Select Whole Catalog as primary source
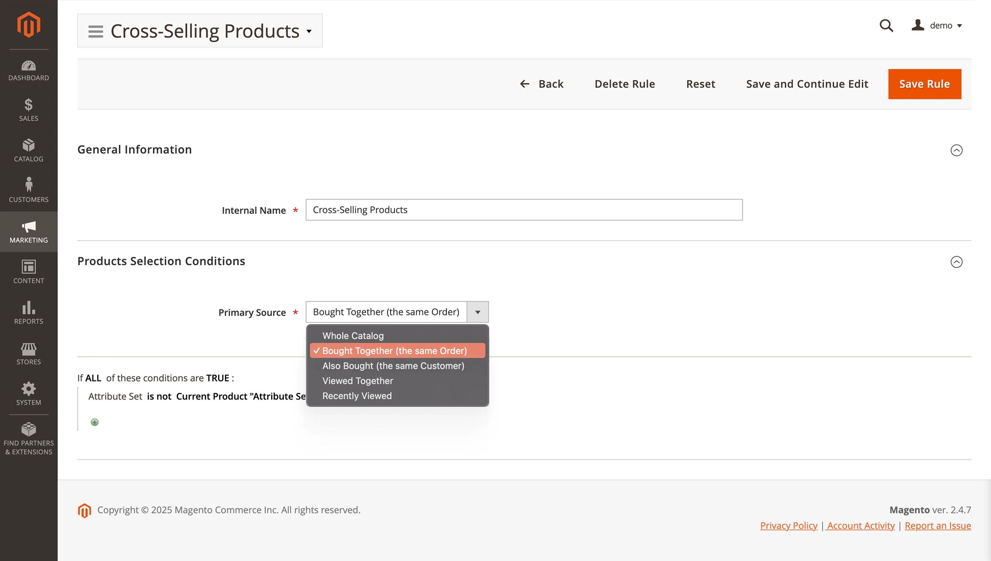This screenshot has width=991, height=561. pos(353,336)
